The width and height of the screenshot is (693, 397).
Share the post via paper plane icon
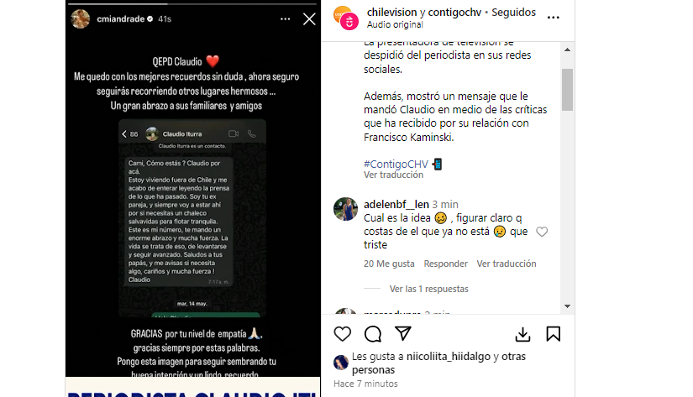403,333
